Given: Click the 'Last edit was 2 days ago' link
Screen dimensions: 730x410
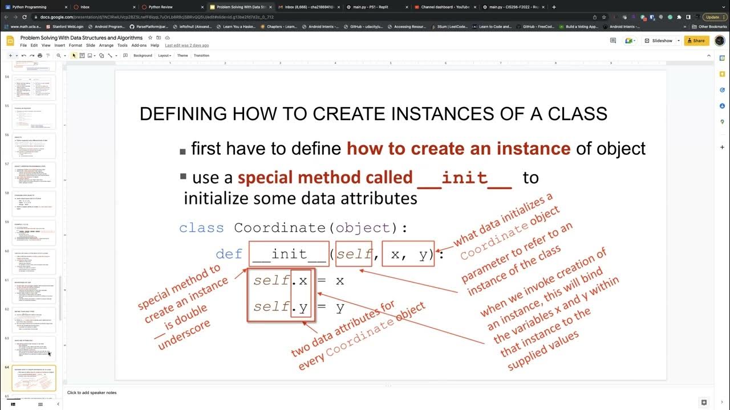Looking at the screenshot, I should tap(186, 45).
